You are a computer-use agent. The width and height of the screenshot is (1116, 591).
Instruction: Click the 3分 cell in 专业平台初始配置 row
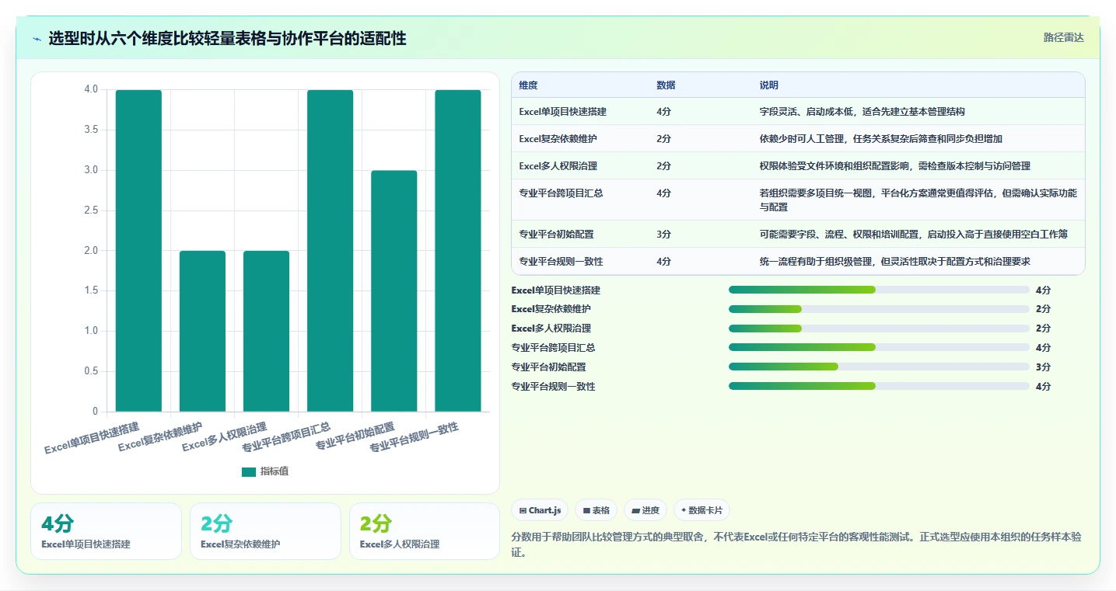(x=663, y=234)
